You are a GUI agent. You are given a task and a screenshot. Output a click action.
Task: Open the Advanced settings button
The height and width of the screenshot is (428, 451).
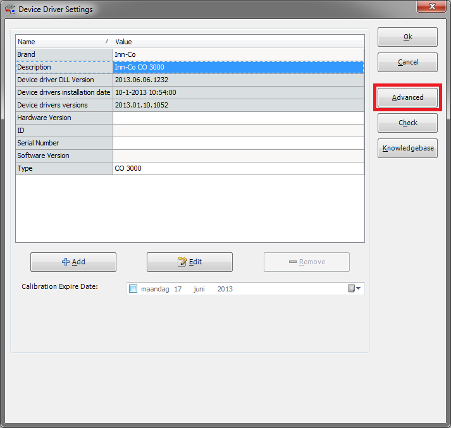(x=407, y=97)
